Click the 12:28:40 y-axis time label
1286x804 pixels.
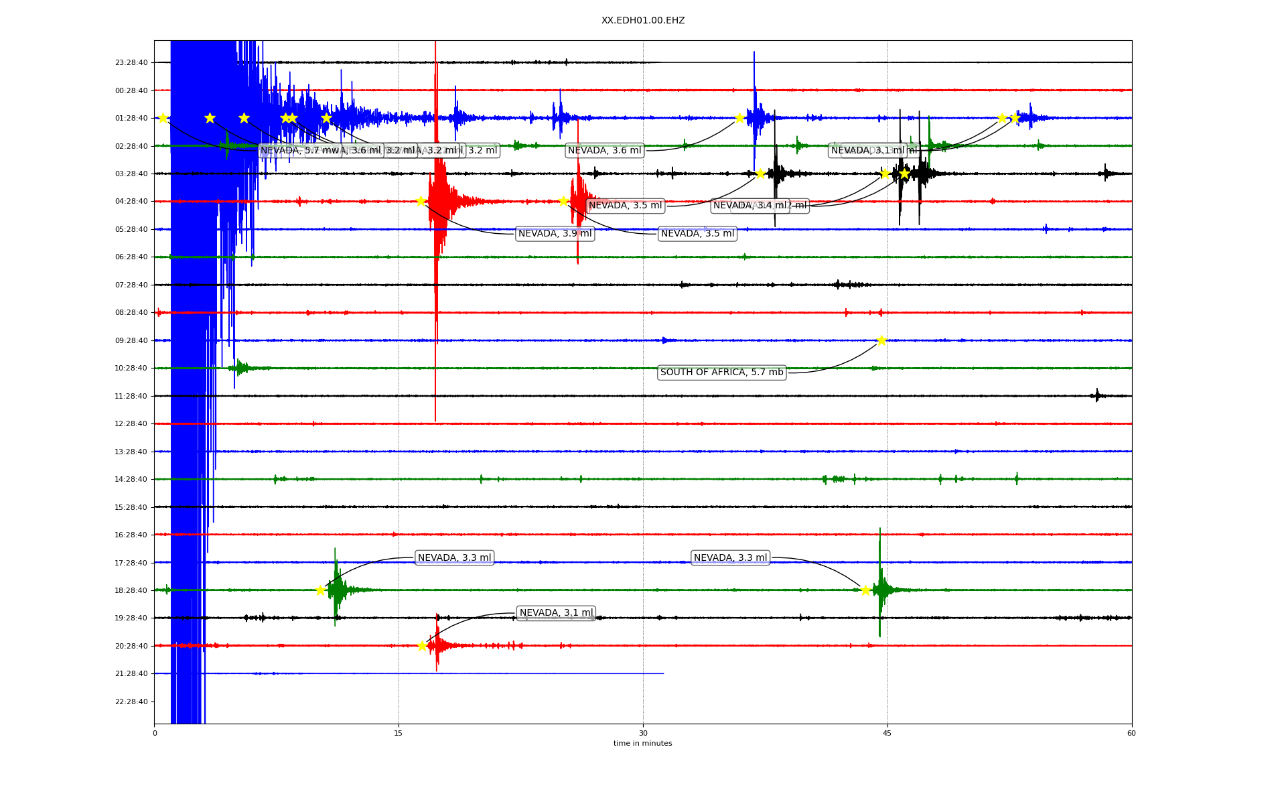point(131,424)
